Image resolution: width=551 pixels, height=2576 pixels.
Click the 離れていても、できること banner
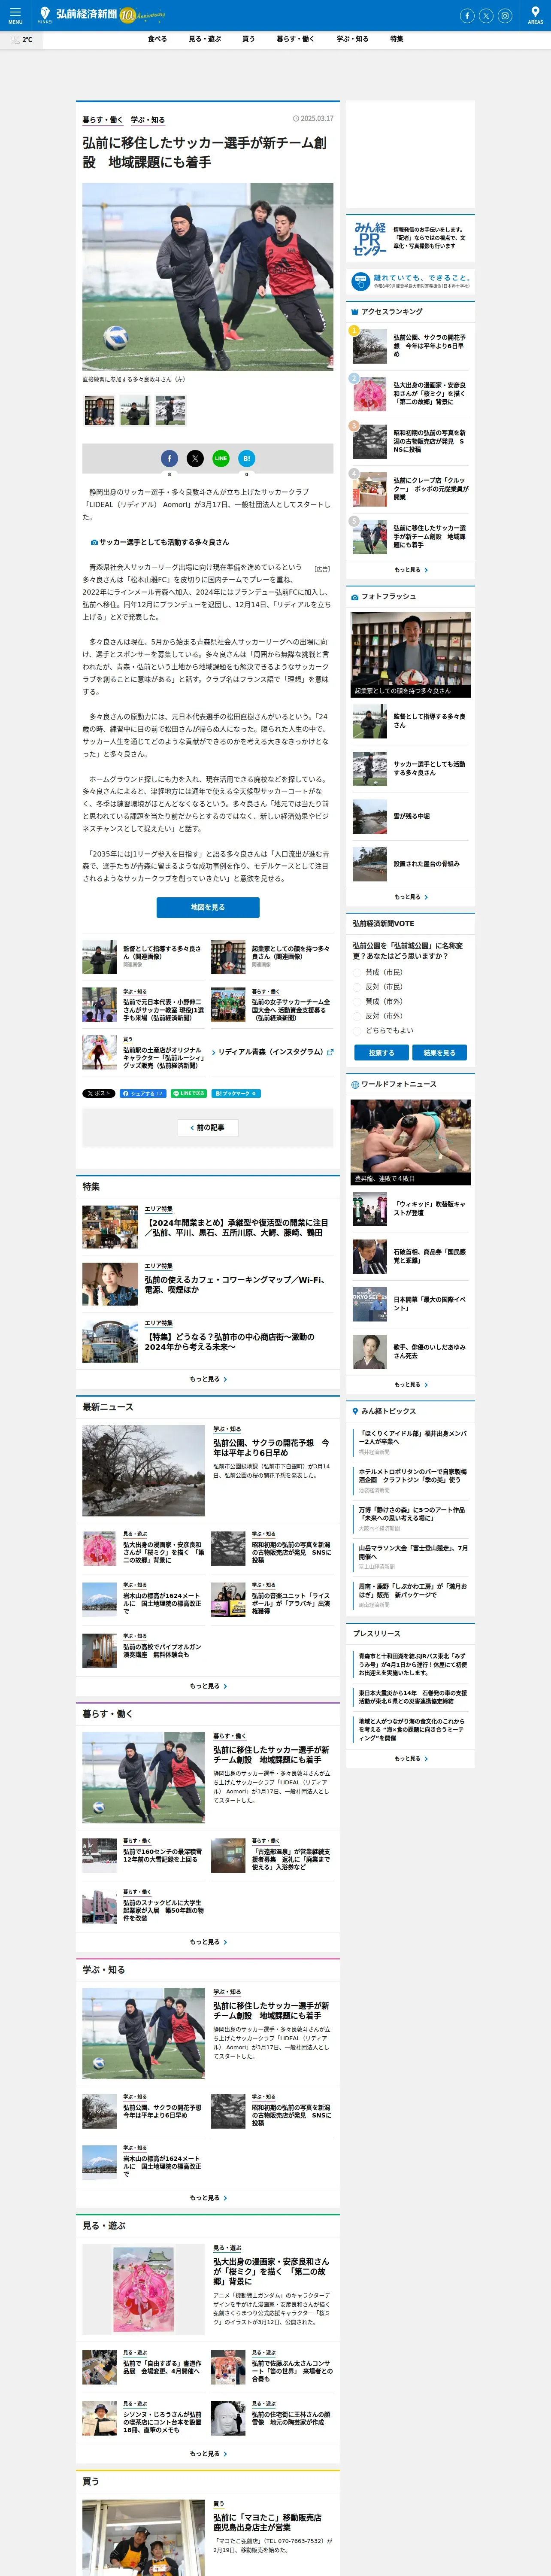pos(410,281)
